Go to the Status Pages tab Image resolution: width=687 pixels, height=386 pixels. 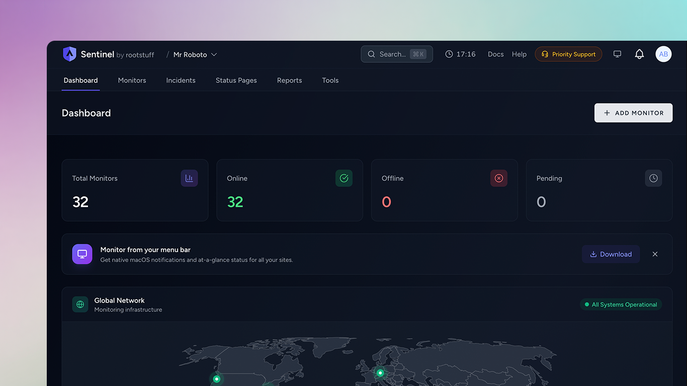tap(236, 80)
